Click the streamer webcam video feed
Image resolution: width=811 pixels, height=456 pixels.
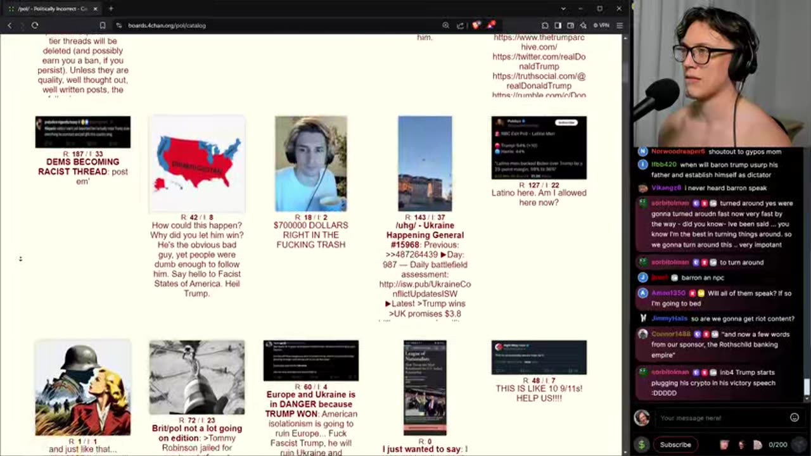coord(721,73)
